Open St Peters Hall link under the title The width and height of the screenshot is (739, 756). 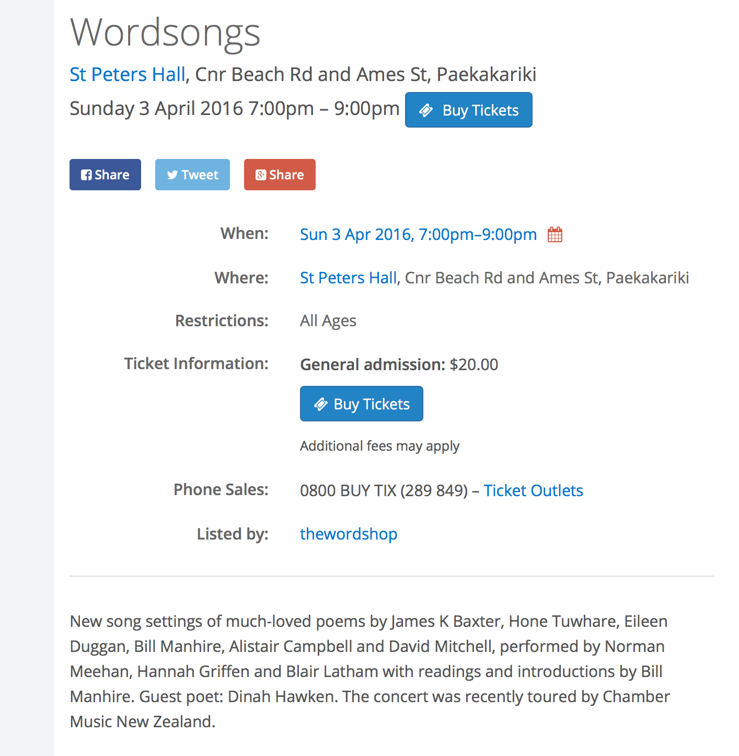click(x=128, y=74)
